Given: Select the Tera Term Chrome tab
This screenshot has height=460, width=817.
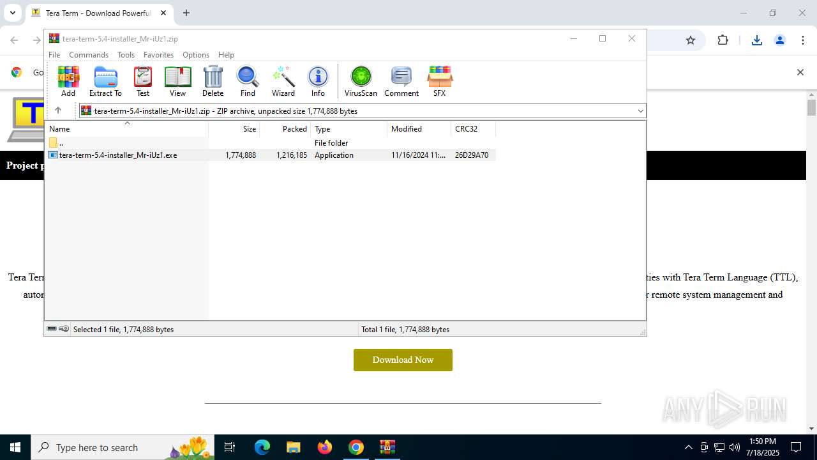Looking at the screenshot, I should click(x=99, y=13).
